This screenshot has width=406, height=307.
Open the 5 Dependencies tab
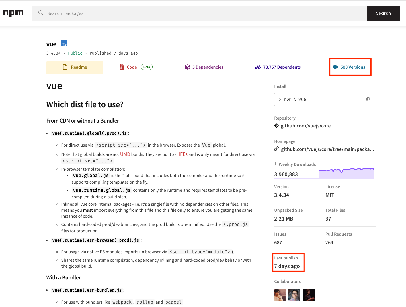pos(204,67)
